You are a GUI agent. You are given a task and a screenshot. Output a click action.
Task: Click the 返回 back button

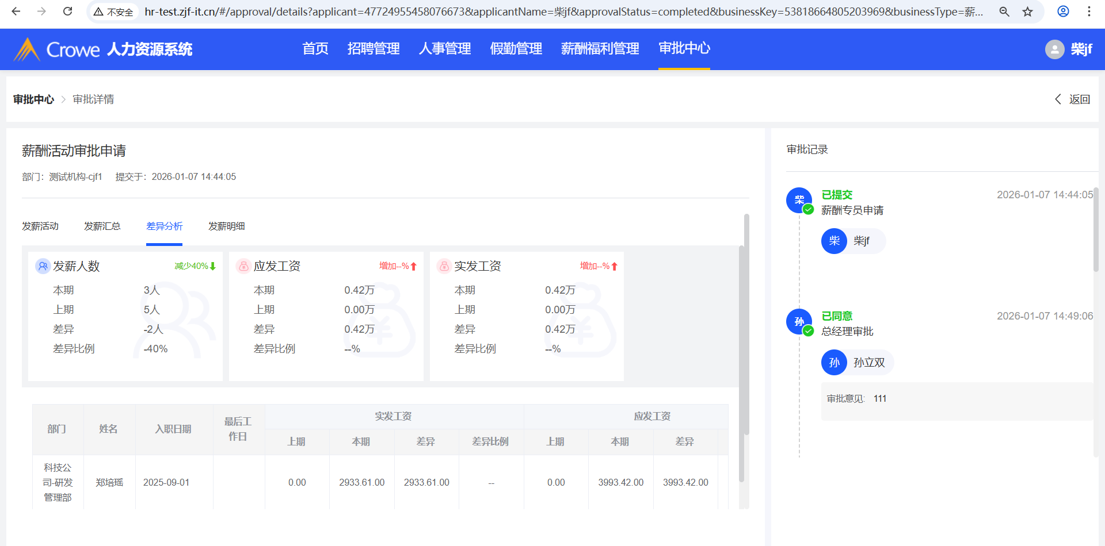pos(1073,99)
